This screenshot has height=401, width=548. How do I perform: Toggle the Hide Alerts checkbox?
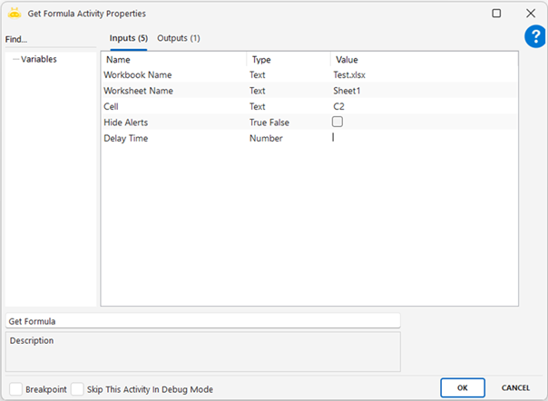(x=338, y=122)
